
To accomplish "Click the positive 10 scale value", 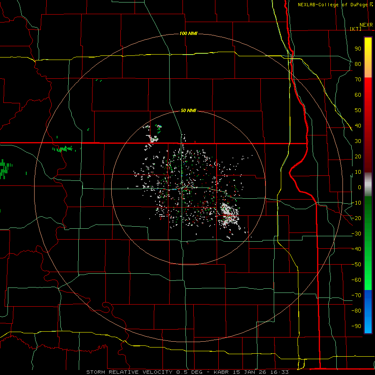I will click(x=358, y=172).
